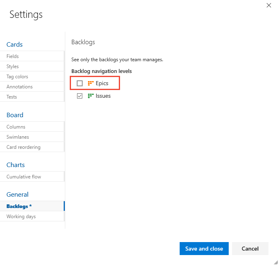Cancel the settings changes
279x266 pixels.
coord(250,249)
